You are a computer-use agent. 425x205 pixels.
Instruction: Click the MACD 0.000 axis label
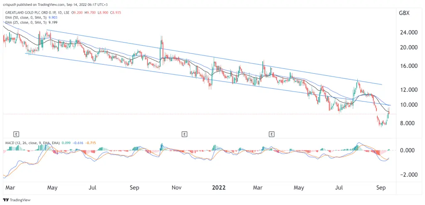click(x=408, y=150)
